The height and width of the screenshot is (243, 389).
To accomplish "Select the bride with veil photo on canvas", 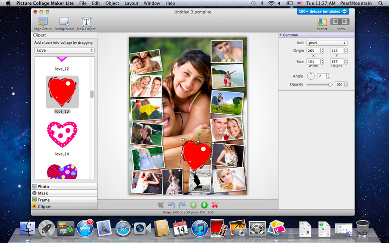I will click(227, 52).
